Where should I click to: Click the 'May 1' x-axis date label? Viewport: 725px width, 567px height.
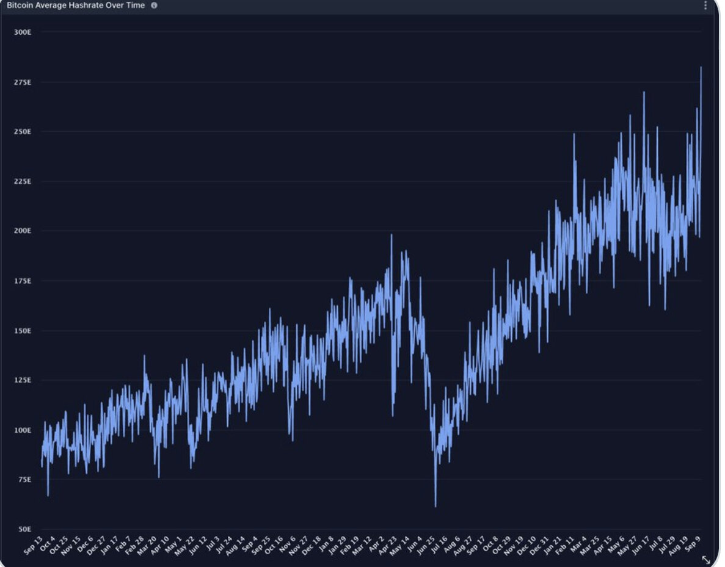(x=174, y=544)
